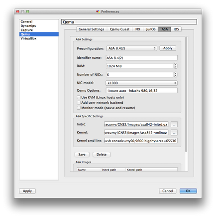
Task: Enable Use KVM (Linux hosts only)
Action: tap(79, 97)
